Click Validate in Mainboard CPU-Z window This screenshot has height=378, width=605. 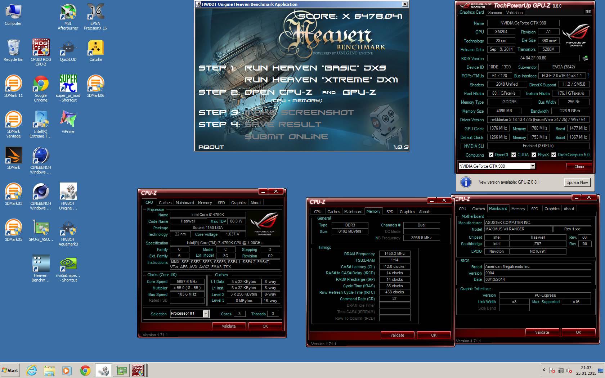click(x=542, y=332)
